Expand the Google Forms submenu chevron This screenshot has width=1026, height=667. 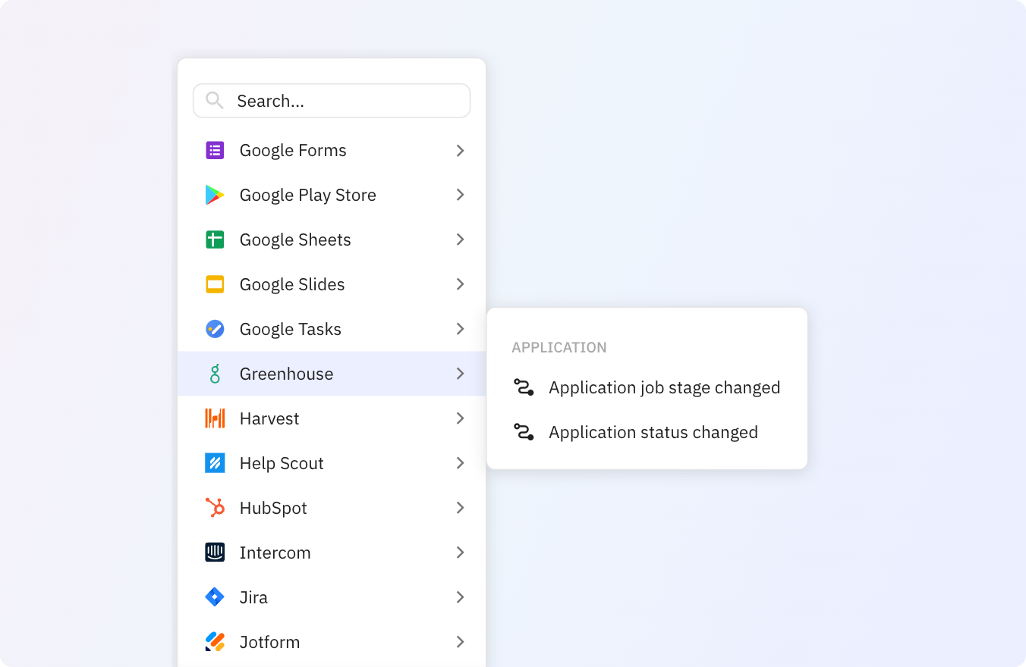pos(460,151)
